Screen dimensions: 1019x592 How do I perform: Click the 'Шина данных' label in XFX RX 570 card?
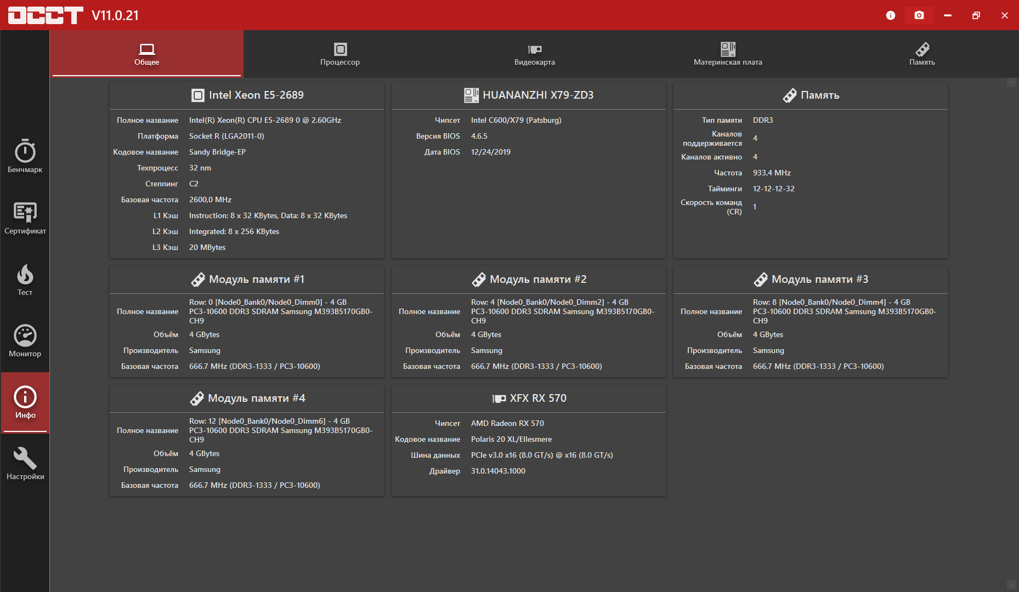(x=435, y=455)
